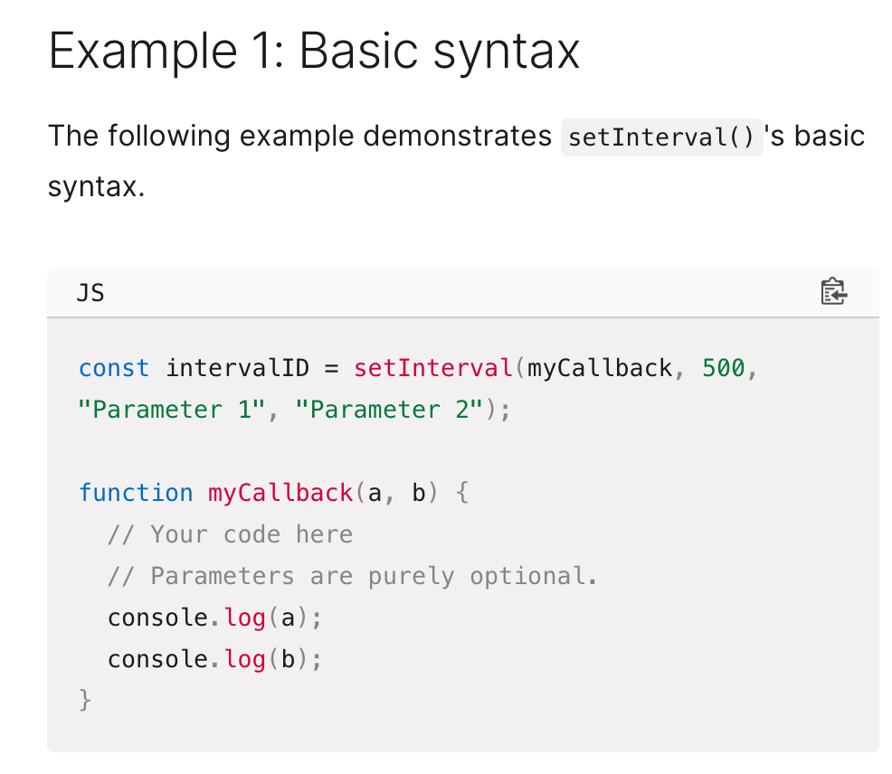
Task: Click the word "syntax." ending the paragraph
Action: (96, 188)
